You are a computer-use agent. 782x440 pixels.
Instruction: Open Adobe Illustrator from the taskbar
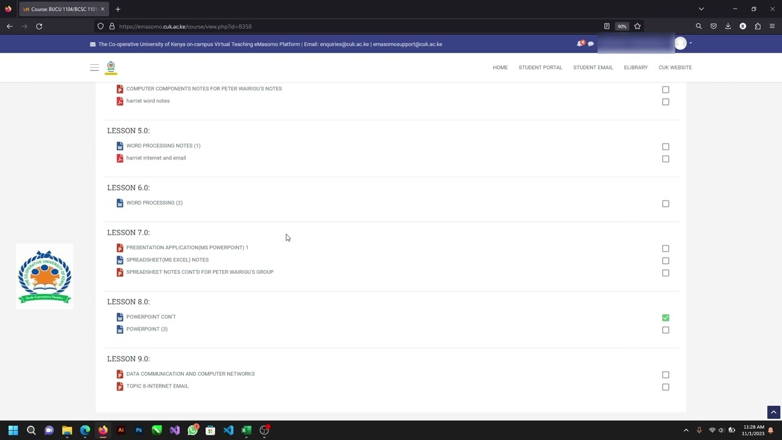[x=120, y=430]
